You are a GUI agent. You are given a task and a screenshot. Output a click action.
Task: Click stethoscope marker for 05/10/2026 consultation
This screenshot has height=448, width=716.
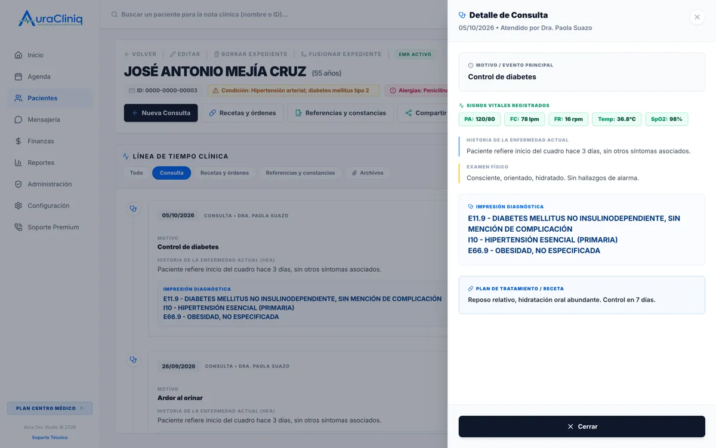pyautogui.click(x=133, y=209)
